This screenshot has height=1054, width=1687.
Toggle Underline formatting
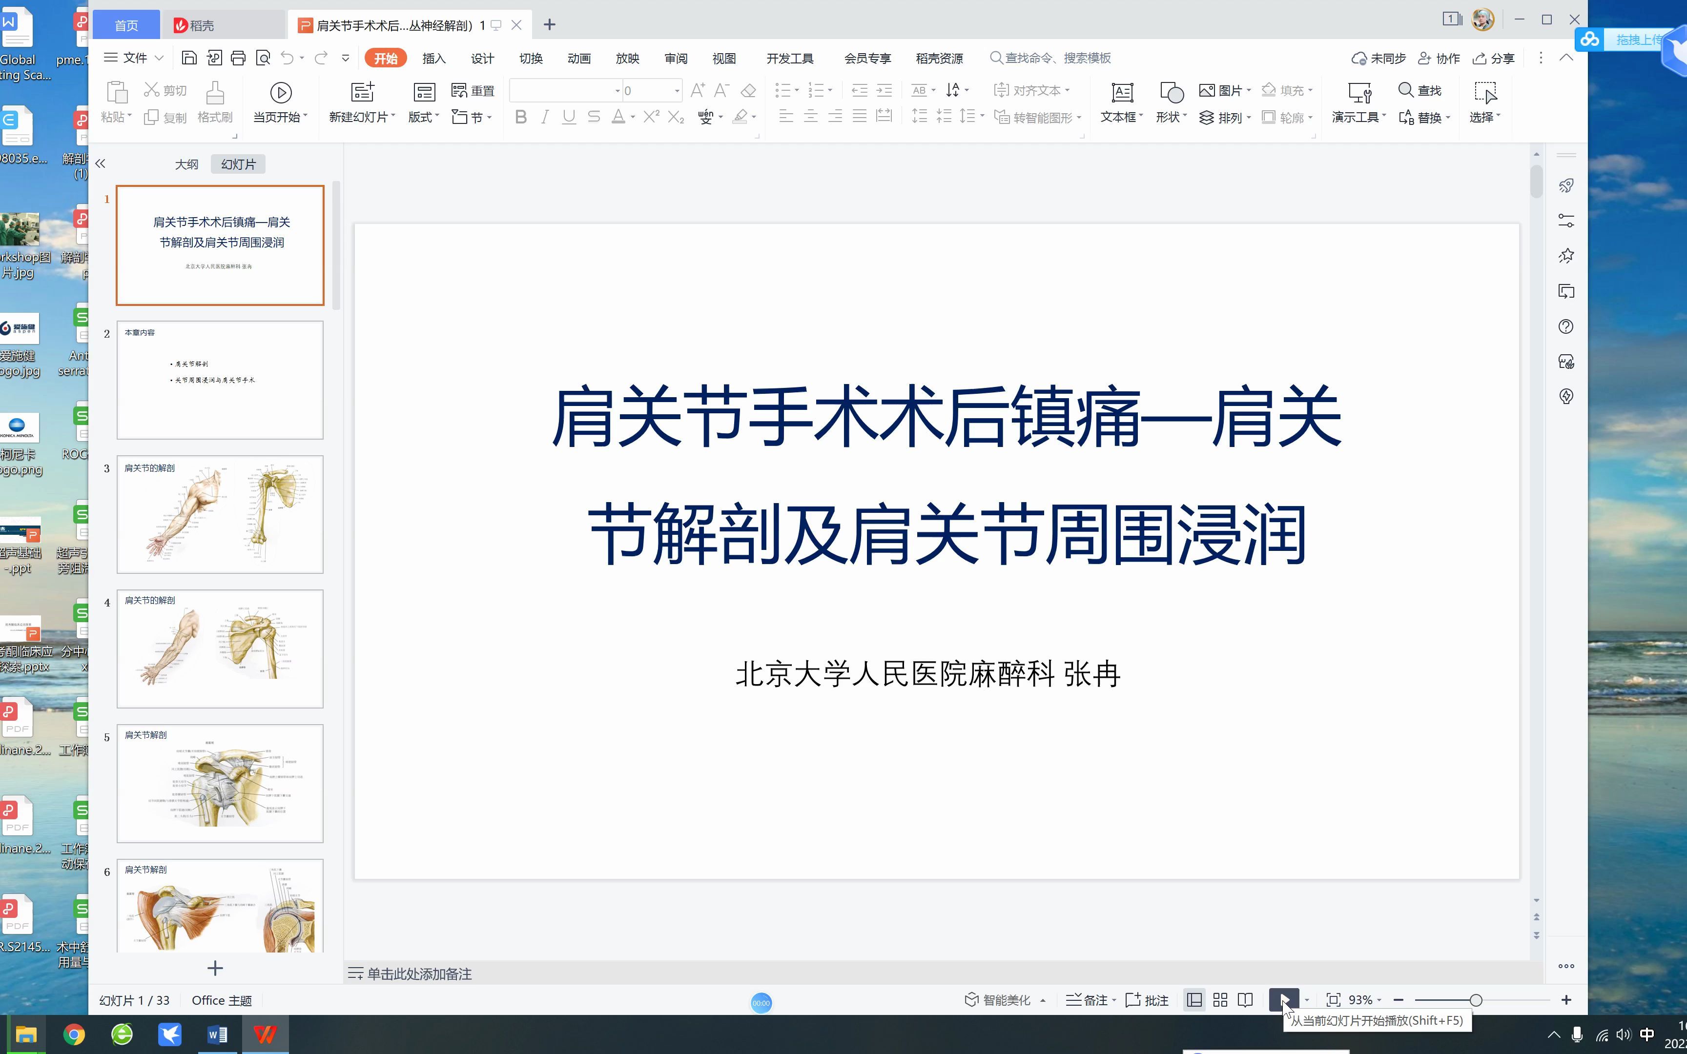coord(569,117)
